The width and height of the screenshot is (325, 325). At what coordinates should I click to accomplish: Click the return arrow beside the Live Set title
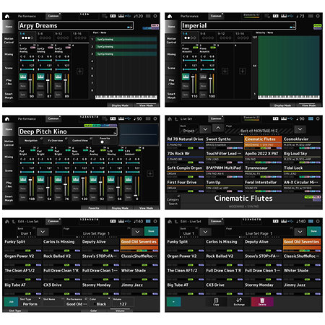176,119
